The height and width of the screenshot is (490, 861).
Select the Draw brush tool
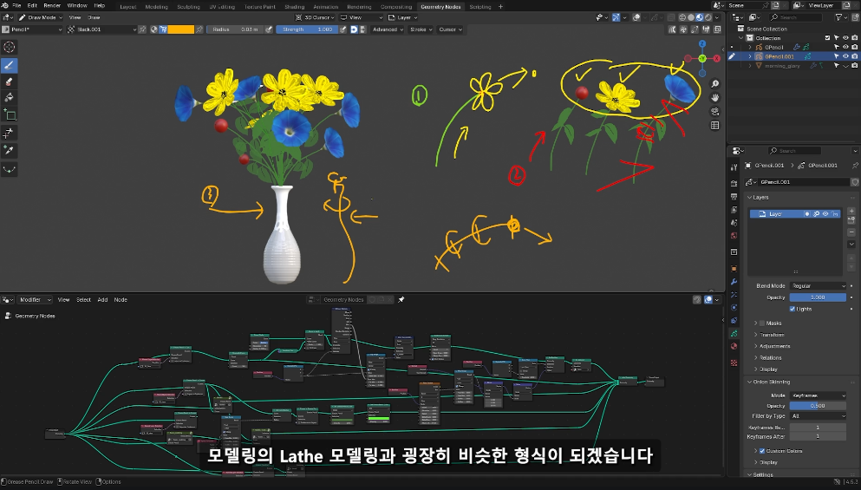[10, 64]
